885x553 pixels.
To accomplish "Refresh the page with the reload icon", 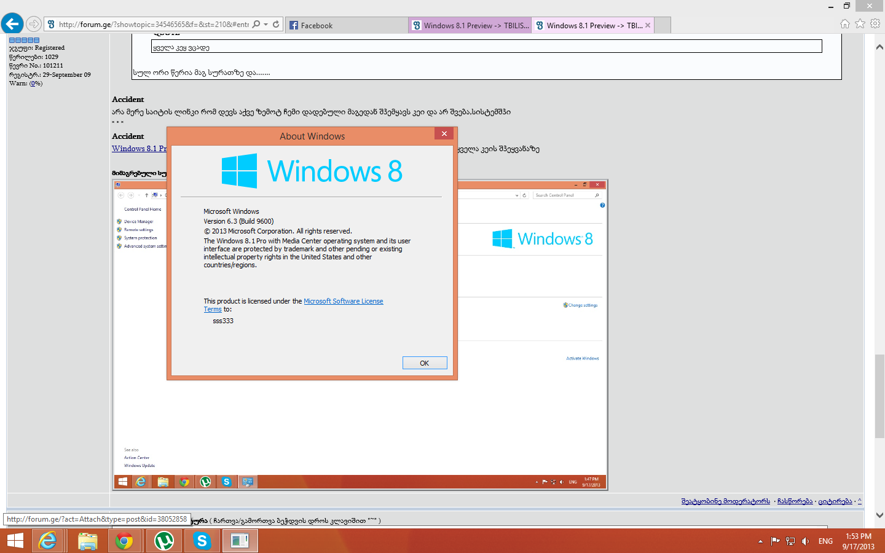I will click(x=276, y=25).
